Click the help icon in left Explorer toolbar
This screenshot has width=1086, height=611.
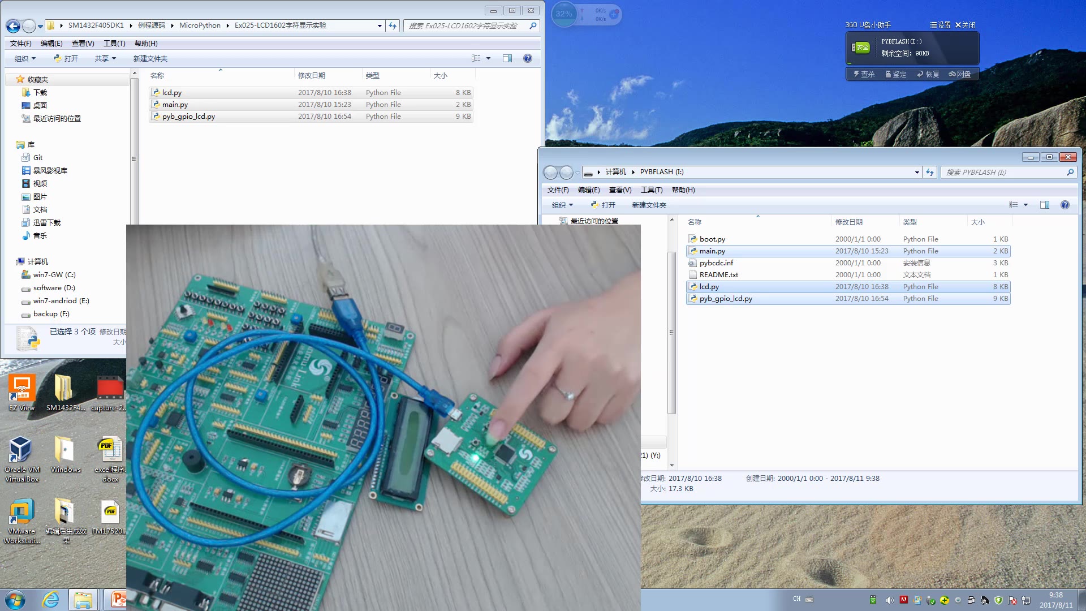[527, 58]
